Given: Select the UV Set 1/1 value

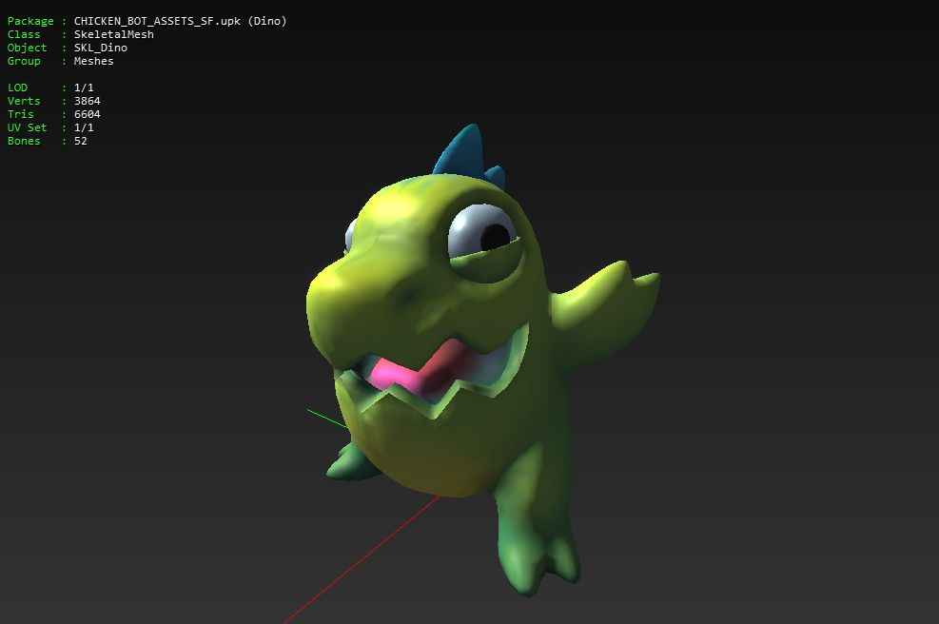Looking at the screenshot, I should 84,127.
